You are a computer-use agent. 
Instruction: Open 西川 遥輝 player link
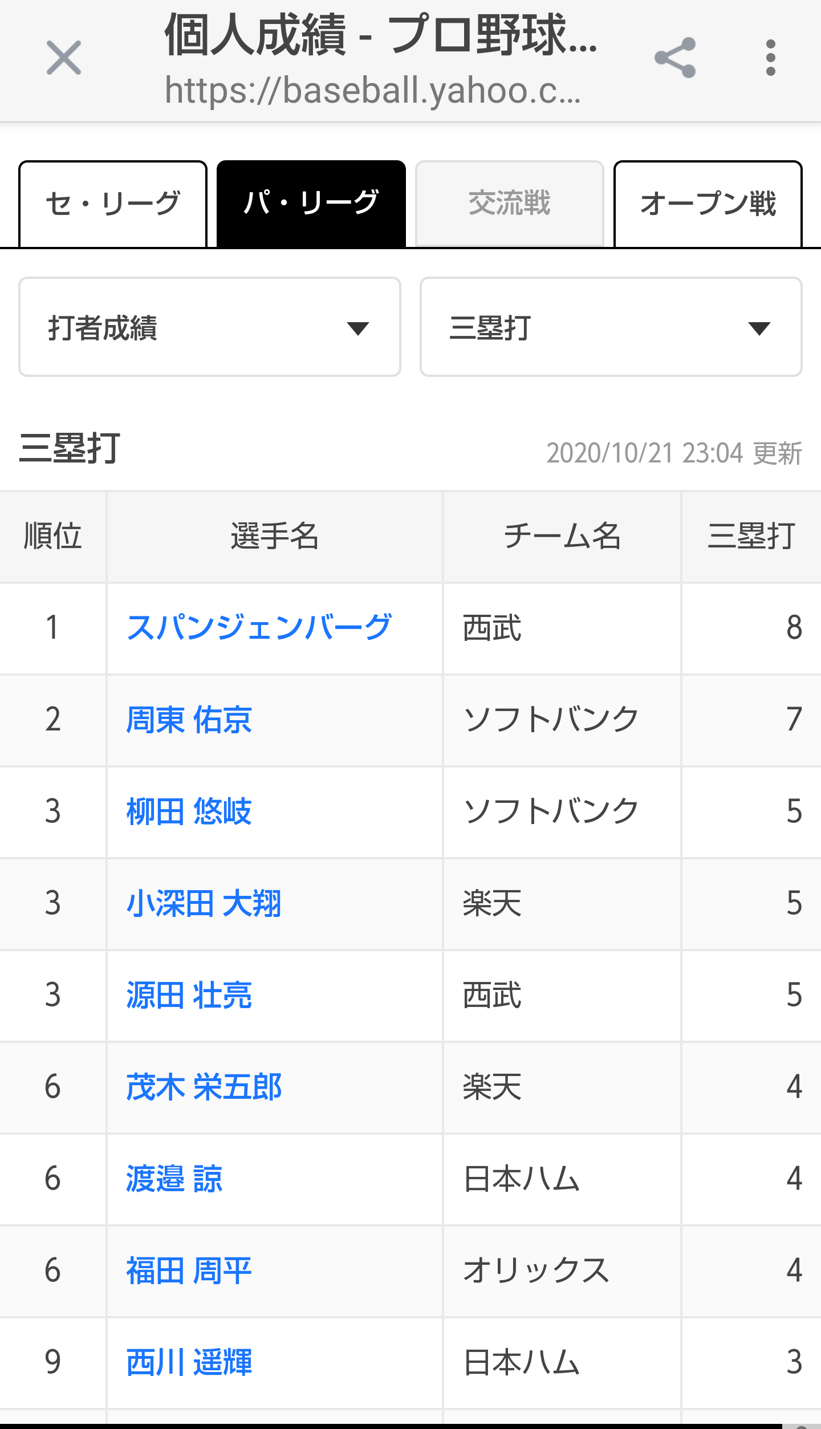[189, 1362]
